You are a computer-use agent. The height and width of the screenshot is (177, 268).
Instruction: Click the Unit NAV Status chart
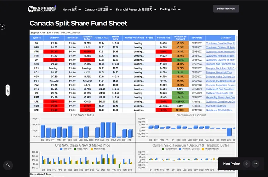pyautogui.click(x=83, y=127)
